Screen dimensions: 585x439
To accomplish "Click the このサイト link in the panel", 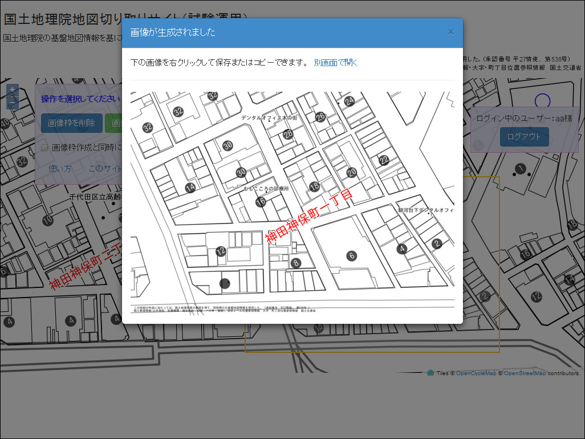I will pyautogui.click(x=104, y=168).
